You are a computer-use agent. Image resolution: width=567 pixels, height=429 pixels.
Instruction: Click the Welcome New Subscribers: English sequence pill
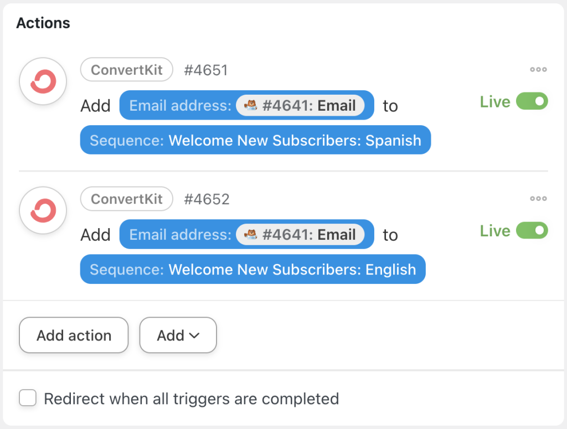click(x=252, y=270)
